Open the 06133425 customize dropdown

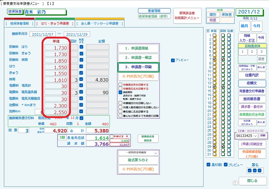[256, 136]
